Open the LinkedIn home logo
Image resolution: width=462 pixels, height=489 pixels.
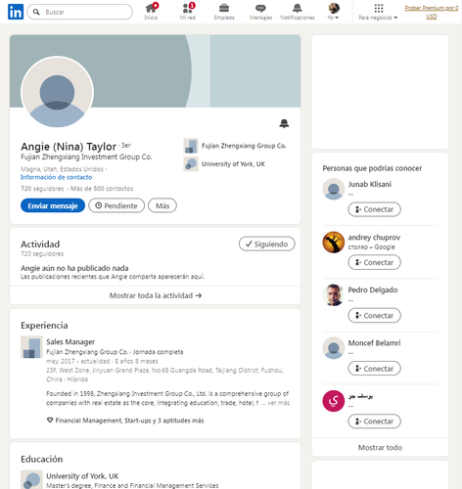click(x=16, y=12)
